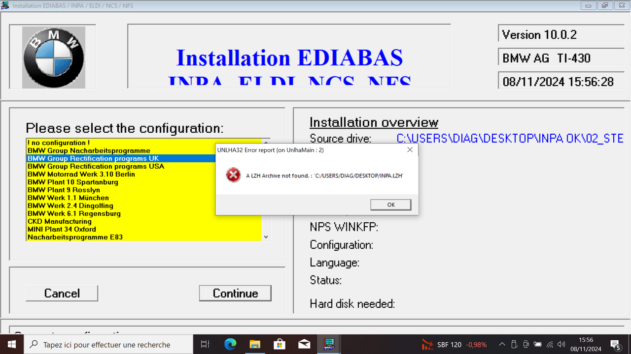The image size is (631, 354).
Task: Click the installer app taskbar icon
Action: point(329,344)
